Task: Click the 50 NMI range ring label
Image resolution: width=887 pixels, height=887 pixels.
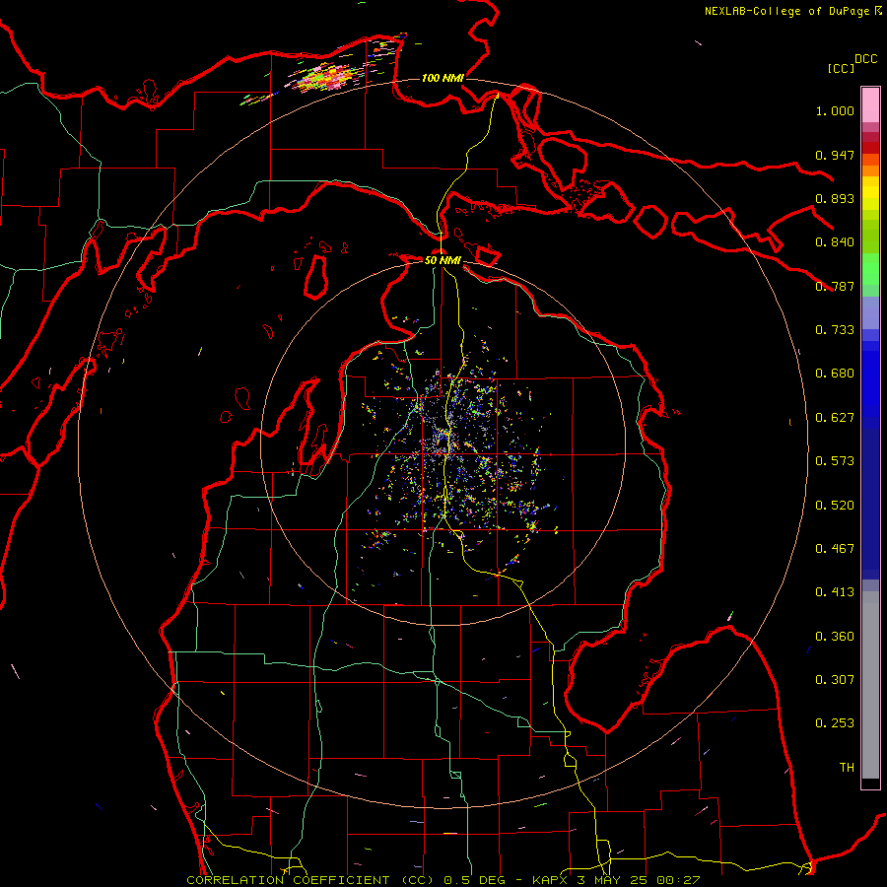Action: coord(443,260)
